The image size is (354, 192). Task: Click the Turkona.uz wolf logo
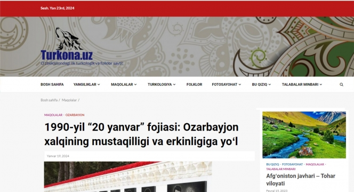69,38
